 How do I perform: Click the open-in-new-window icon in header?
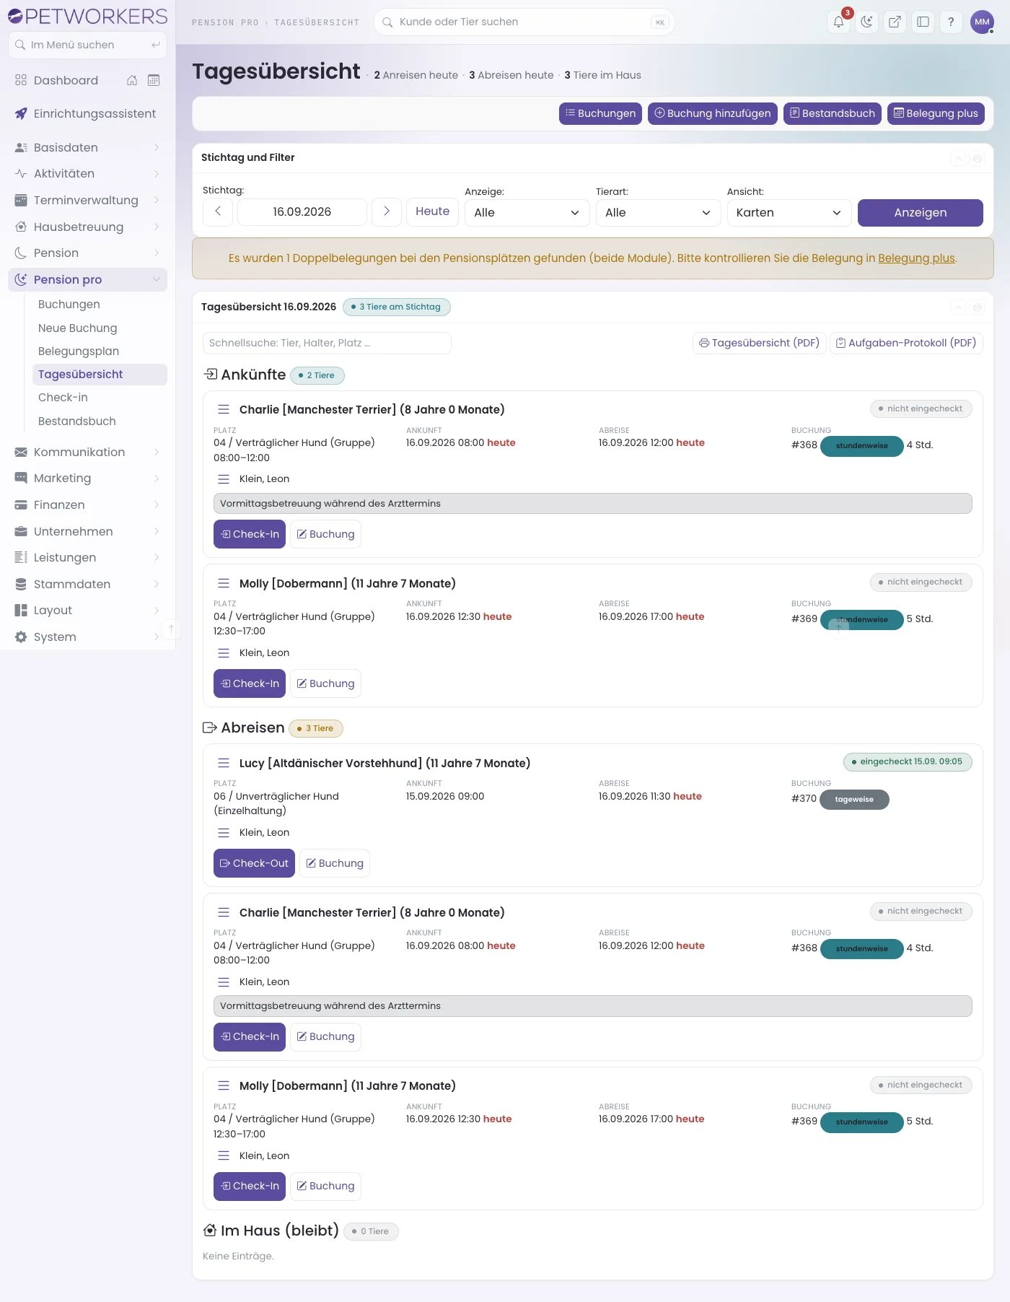(x=895, y=22)
